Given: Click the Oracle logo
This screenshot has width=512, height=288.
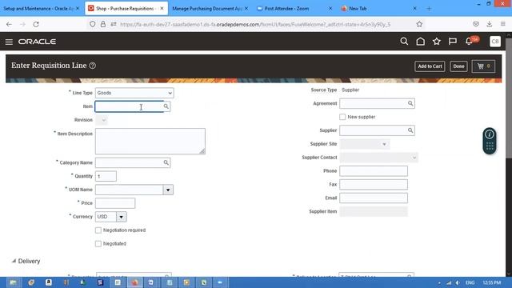Looking at the screenshot, I should coord(37,42).
